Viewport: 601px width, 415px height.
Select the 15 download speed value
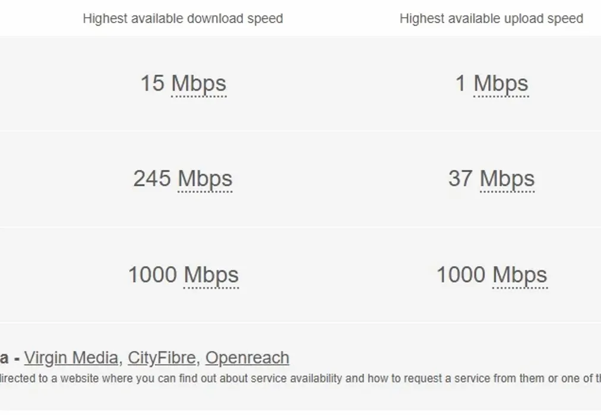coord(152,84)
